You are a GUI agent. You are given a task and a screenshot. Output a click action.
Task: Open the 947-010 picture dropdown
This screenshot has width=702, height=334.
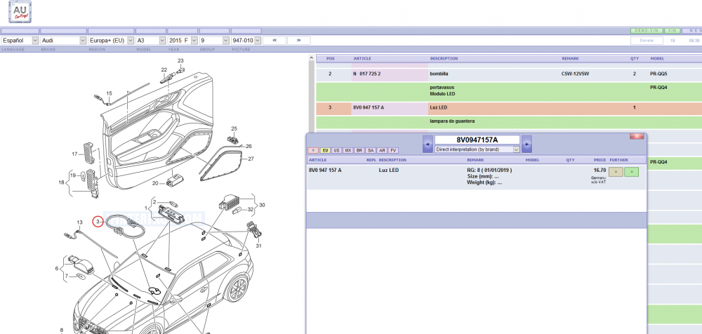tap(246, 40)
